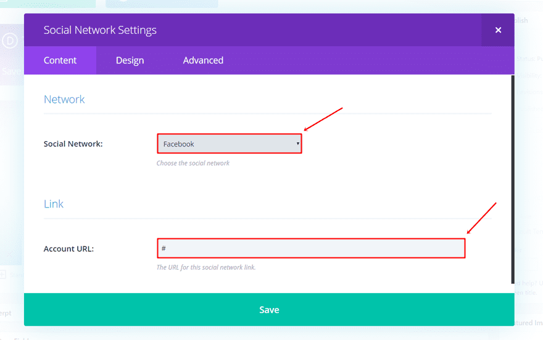Switch to the Design tab
This screenshot has height=340, width=543.
[130, 60]
